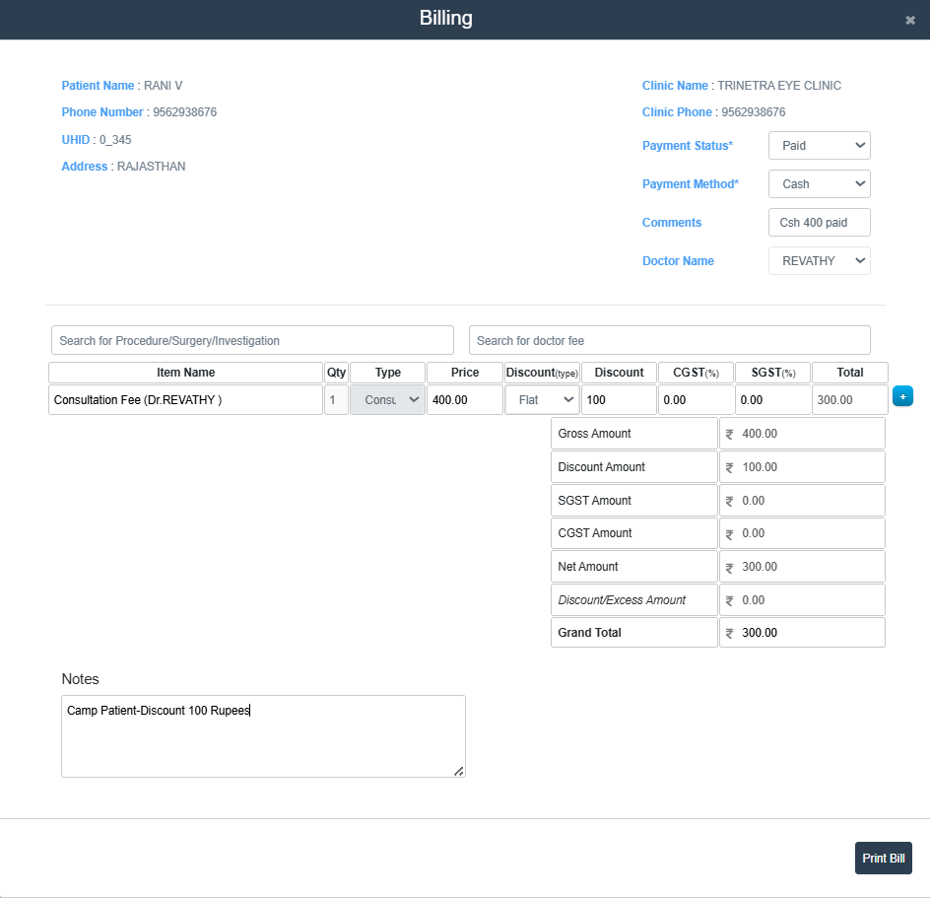
Task: Change the Discount type Flat dropdown
Action: [541, 400]
